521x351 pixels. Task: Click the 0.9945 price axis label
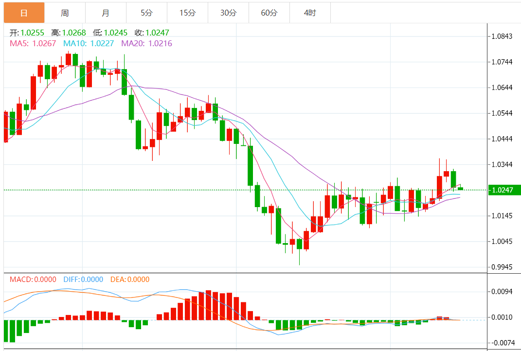pyautogui.click(x=502, y=267)
